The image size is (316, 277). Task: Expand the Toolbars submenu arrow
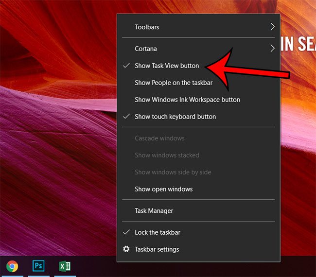pyautogui.click(x=272, y=27)
